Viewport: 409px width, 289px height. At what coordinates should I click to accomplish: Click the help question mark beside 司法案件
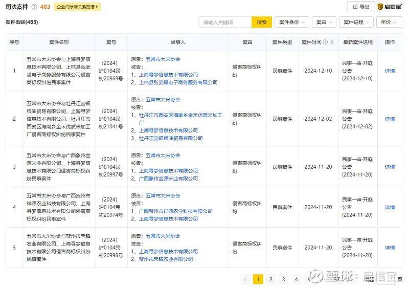[34, 7]
